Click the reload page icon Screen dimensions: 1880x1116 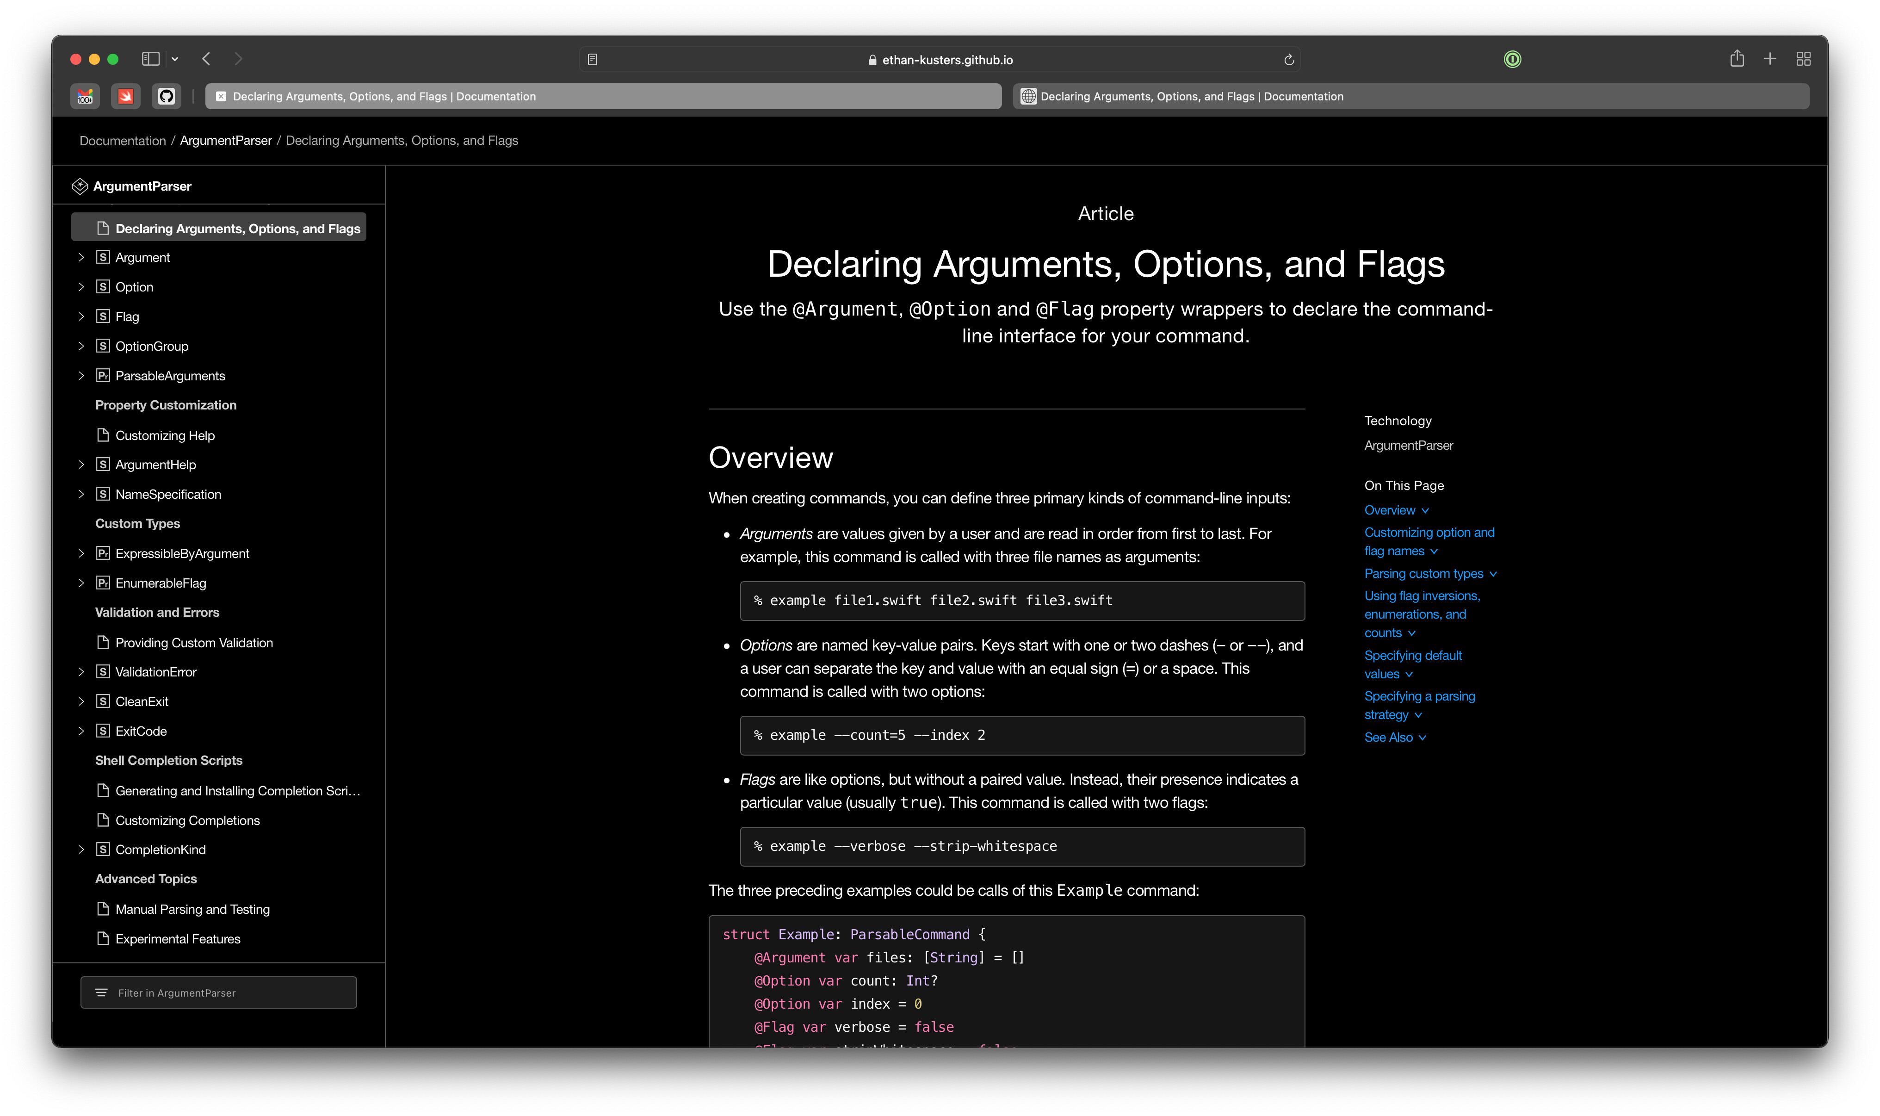coord(1288,59)
